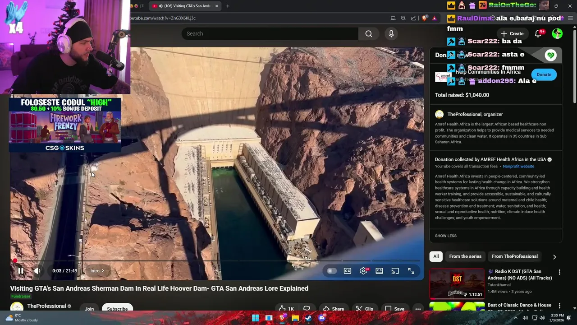
Task: Open TheProfessional channel name link
Action: [46, 306]
